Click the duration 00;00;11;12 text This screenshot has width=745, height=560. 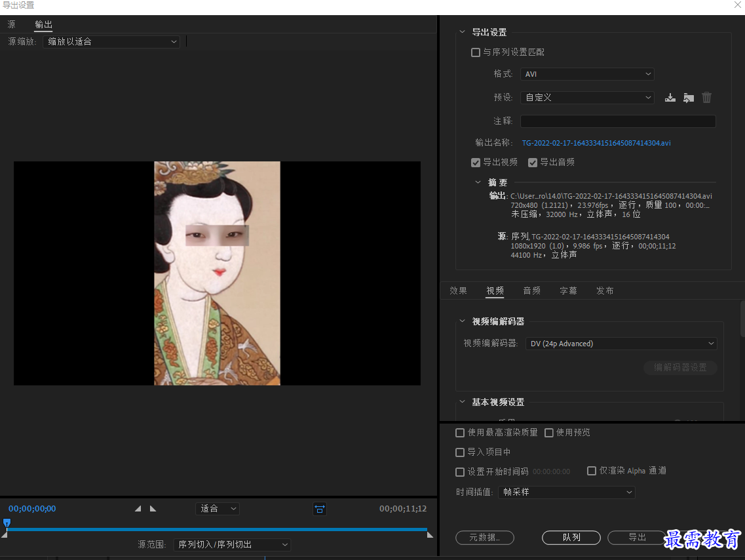[403, 509]
